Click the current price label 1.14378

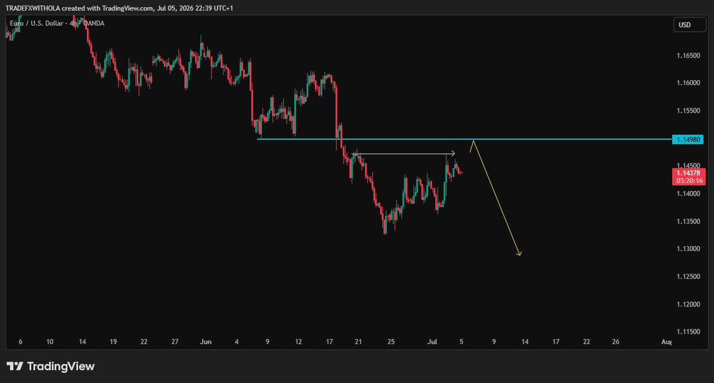point(688,173)
